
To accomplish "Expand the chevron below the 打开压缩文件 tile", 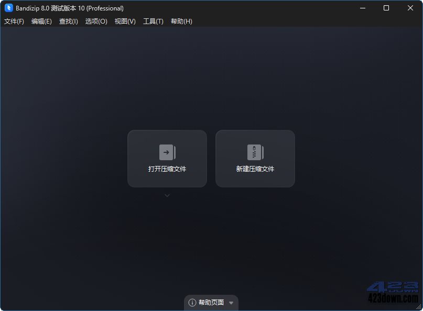I will [167, 195].
